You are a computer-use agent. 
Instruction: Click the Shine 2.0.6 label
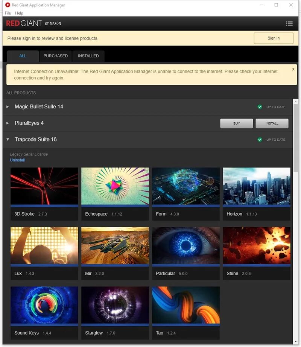point(239,274)
